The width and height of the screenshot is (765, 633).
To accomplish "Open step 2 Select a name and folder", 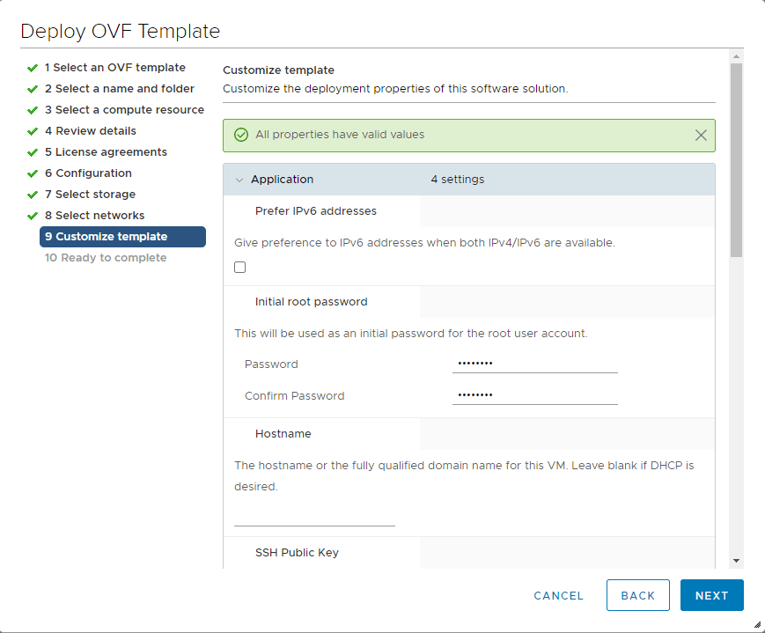I will click(x=119, y=89).
